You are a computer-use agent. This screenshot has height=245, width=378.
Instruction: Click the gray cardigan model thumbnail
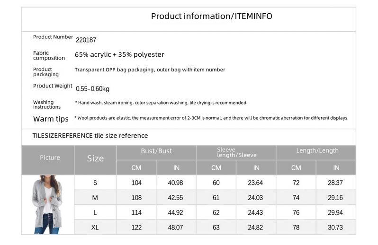tap(47, 205)
